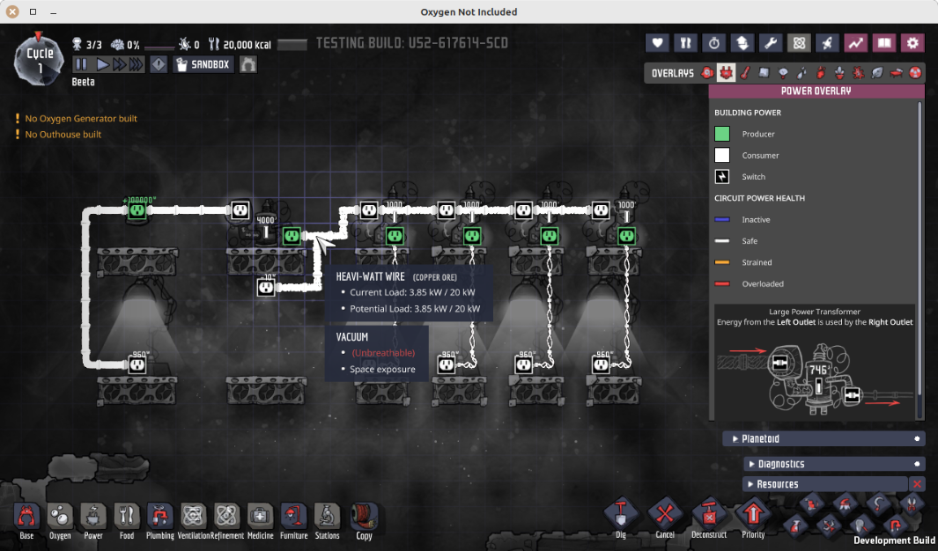Click the SANDBOX button

[203, 64]
